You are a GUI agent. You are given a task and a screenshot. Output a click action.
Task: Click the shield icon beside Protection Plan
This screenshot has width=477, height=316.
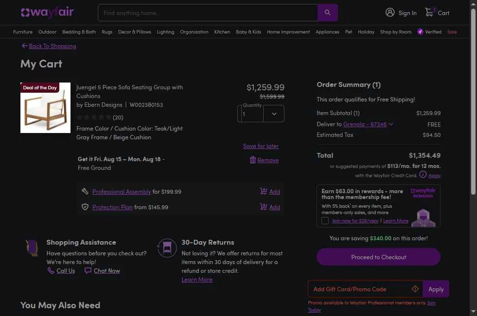tap(85, 207)
